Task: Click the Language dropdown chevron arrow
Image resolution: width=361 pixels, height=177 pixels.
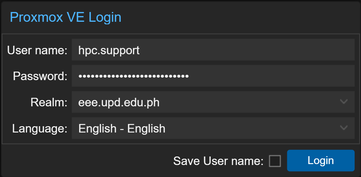Action: click(x=344, y=128)
